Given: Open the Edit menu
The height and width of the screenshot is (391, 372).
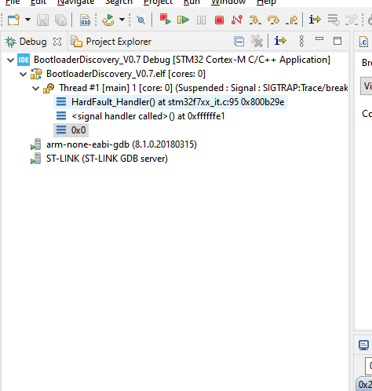Looking at the screenshot, I should [38, 2].
